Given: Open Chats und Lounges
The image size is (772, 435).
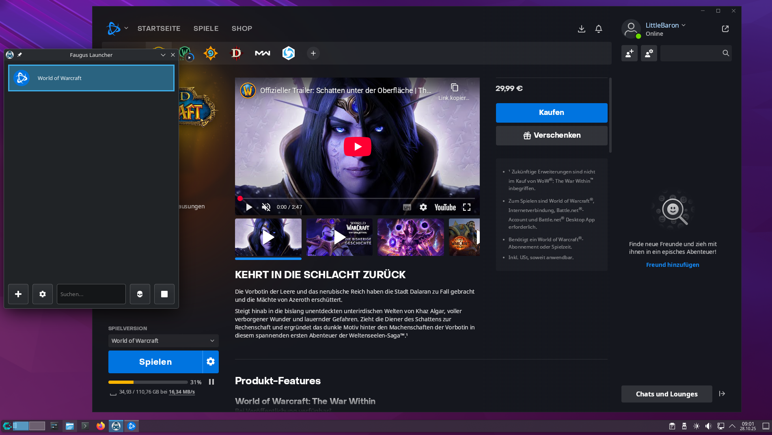Looking at the screenshot, I should point(666,394).
